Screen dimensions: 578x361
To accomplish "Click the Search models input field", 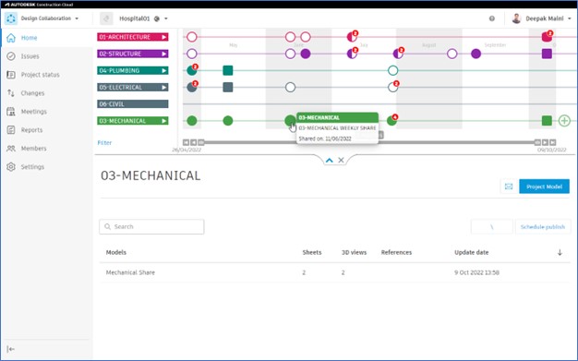I will click(x=151, y=227).
